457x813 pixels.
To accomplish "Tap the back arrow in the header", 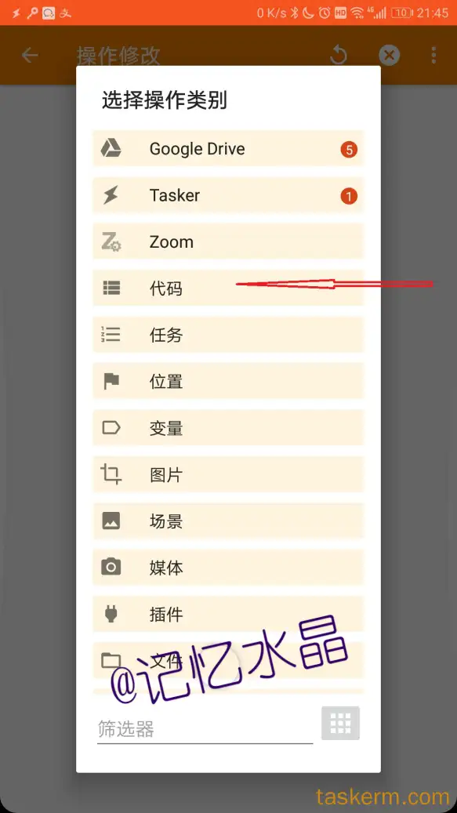I will (x=30, y=55).
